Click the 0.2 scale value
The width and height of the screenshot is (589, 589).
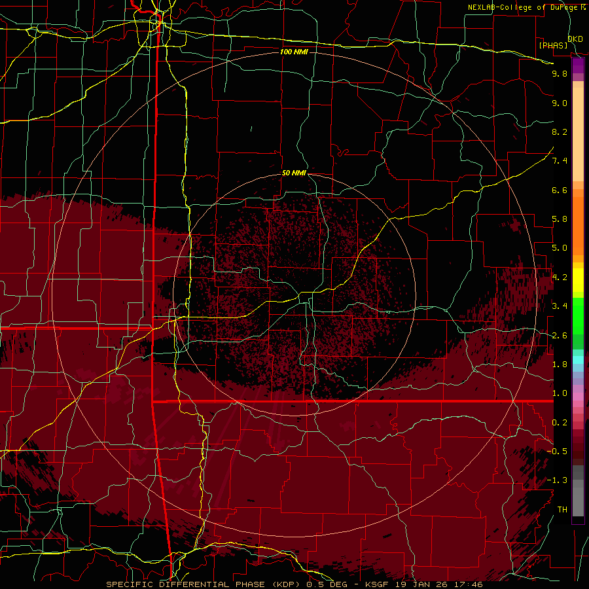(x=560, y=423)
